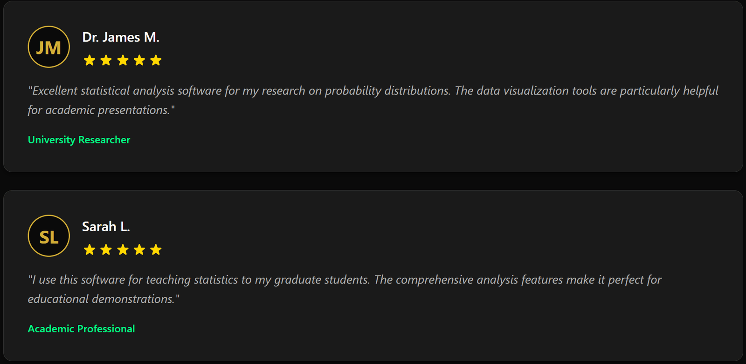This screenshot has width=746, height=364.
Task: Click first star in Sarah L.'s rating
Action: click(90, 250)
